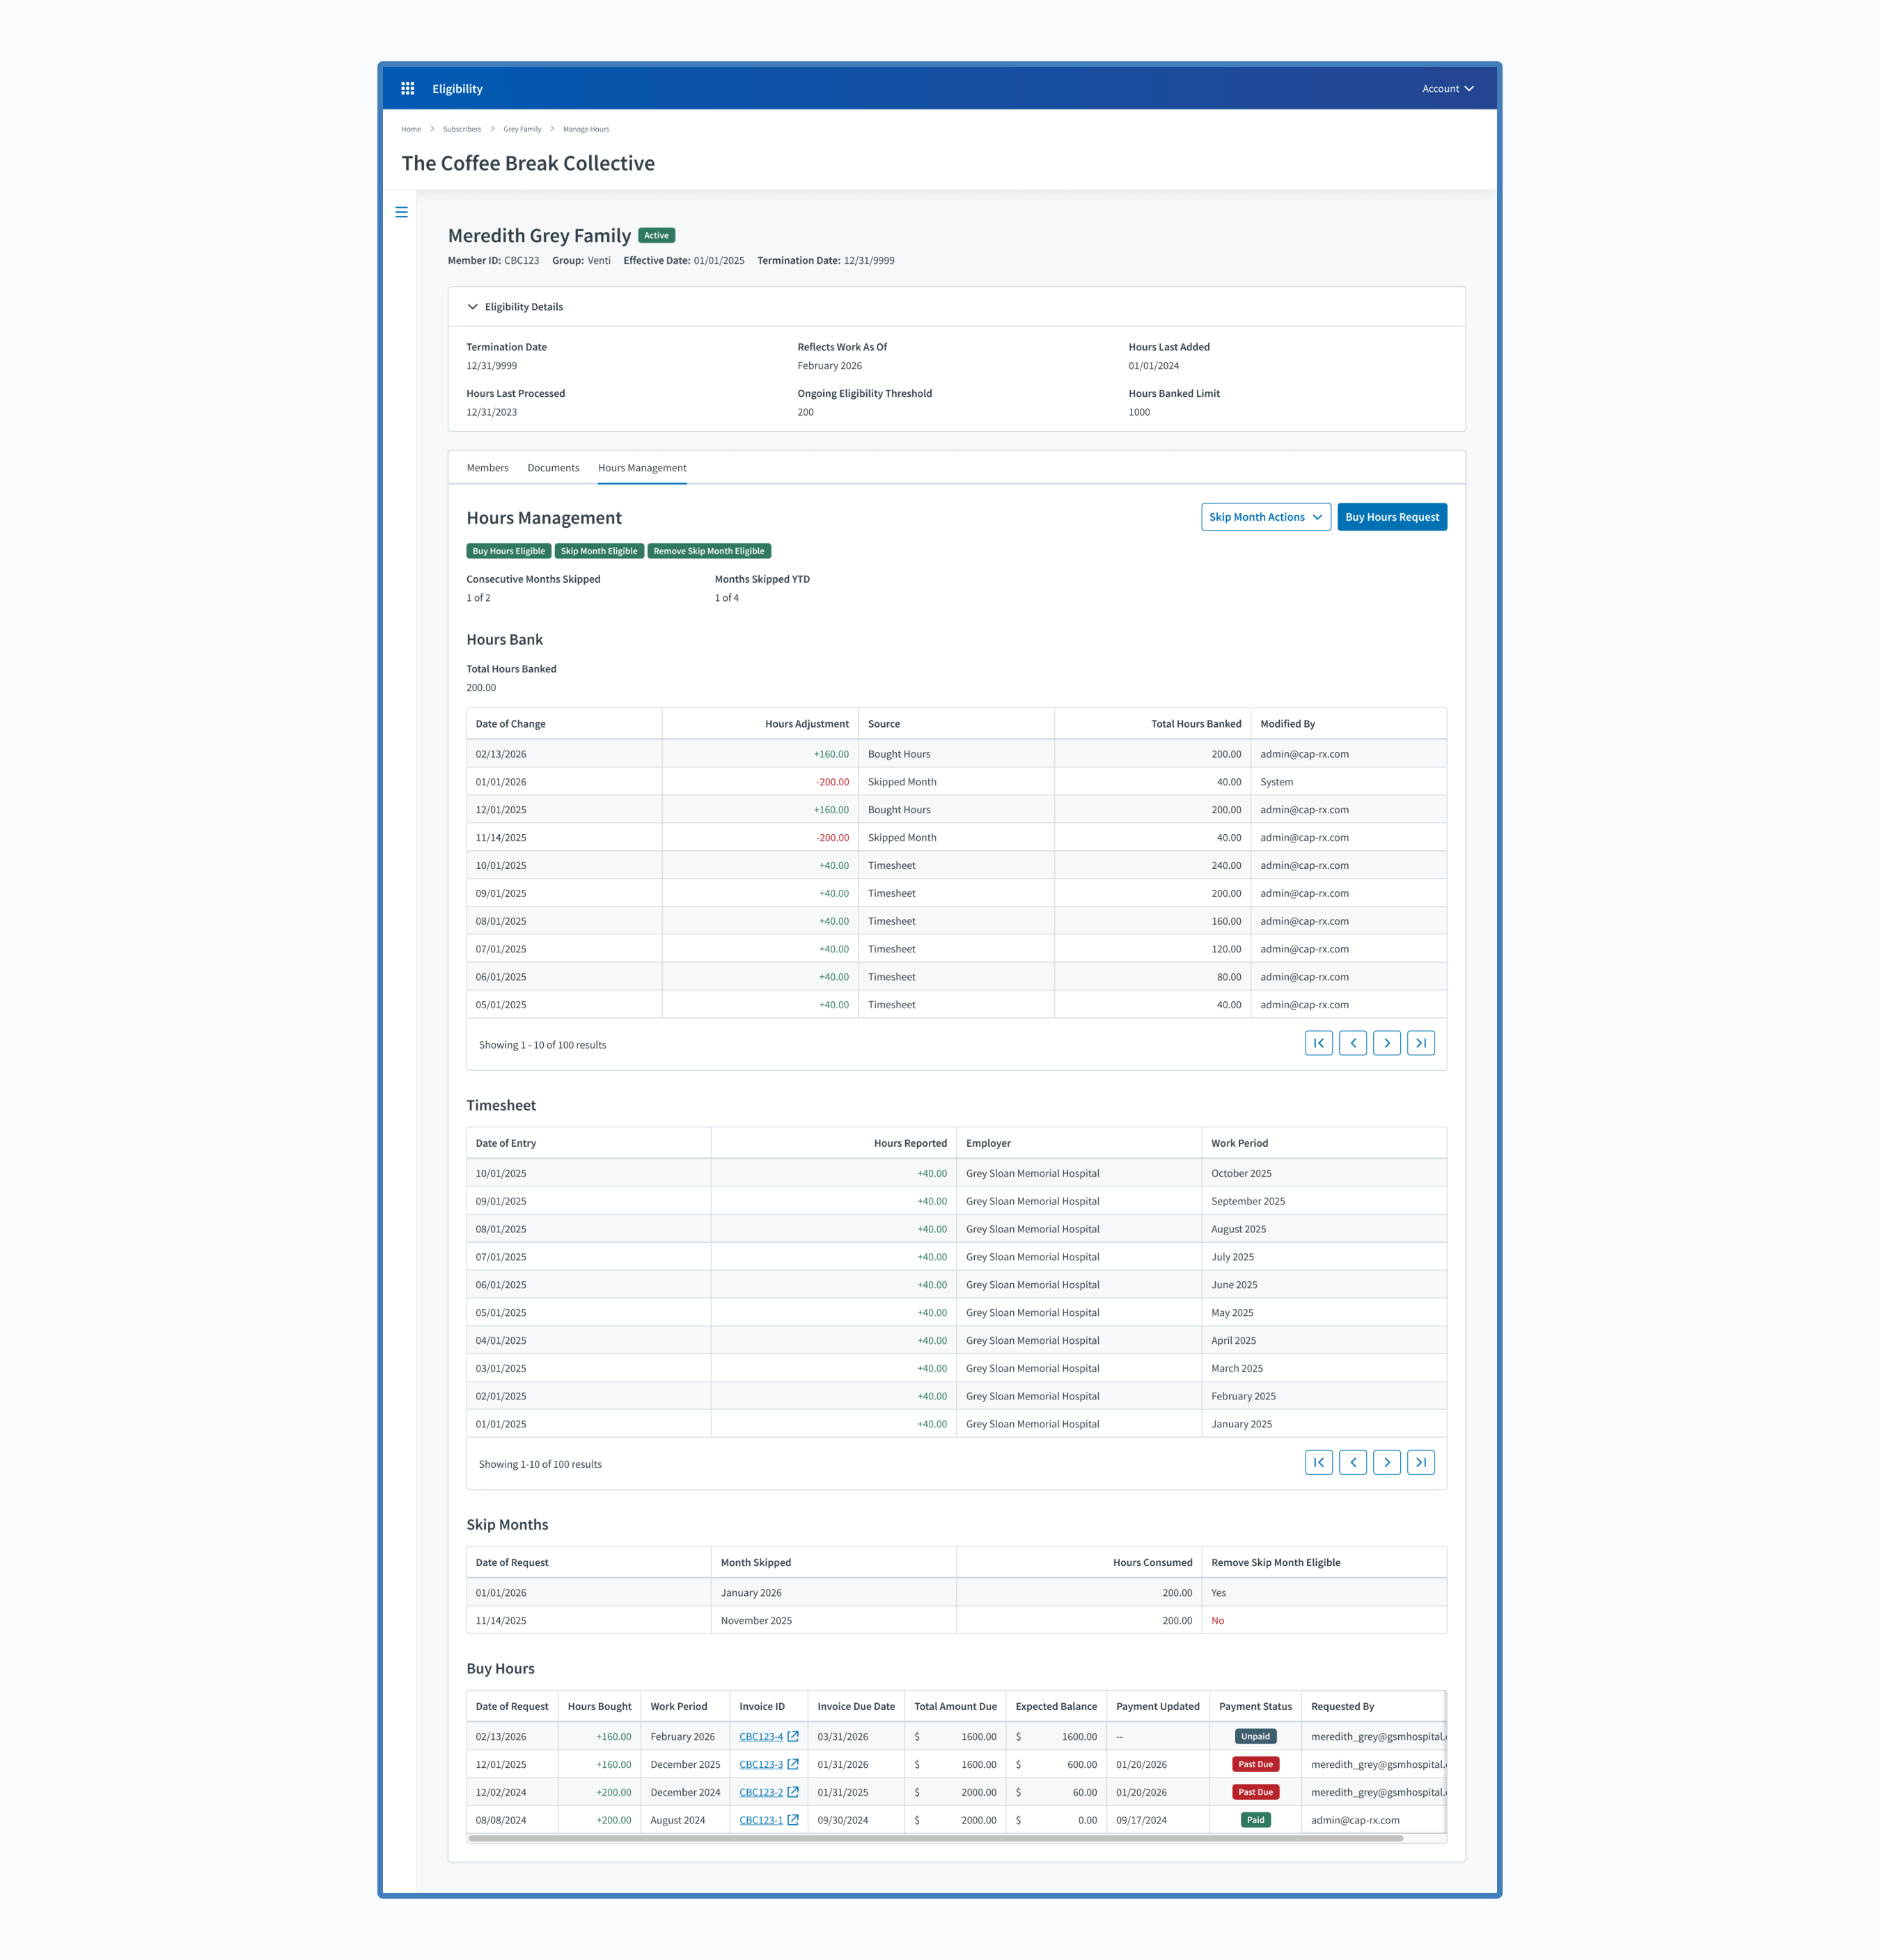Open the app grid launcher icon

pyautogui.click(x=407, y=89)
